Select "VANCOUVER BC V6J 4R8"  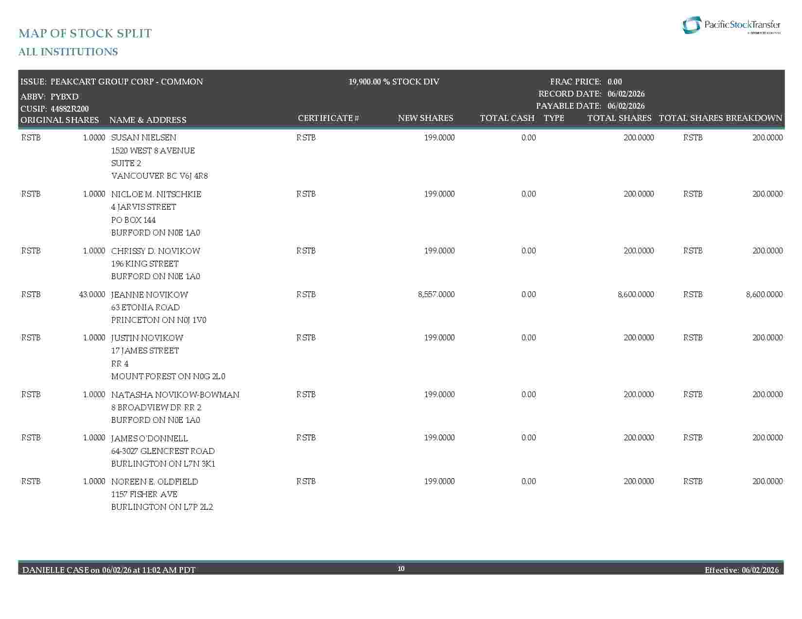[159, 176]
